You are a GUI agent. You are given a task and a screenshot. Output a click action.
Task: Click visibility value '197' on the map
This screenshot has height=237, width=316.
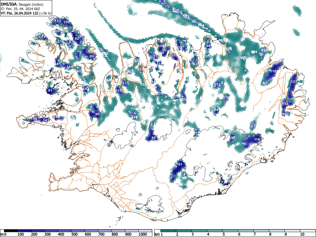[232, 138]
